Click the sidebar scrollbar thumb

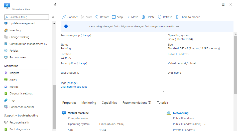click(x=54, y=107)
